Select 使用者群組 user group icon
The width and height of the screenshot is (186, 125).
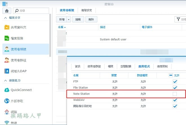click(x=7, y=60)
